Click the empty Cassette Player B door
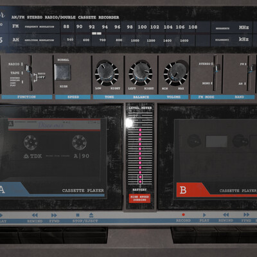The width and height of the screenshot is (257, 257). 216,159
